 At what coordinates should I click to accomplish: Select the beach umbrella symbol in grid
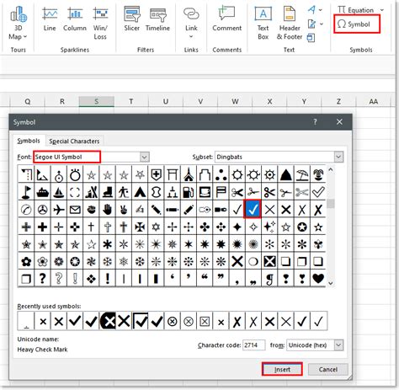[302, 174]
